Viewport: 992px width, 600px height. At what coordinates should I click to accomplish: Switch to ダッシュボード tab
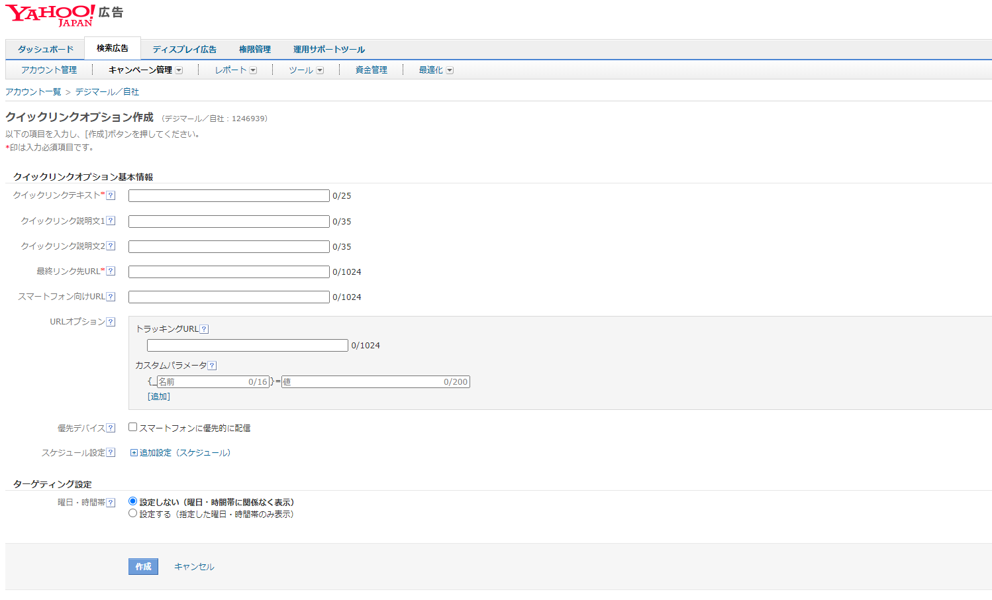pos(46,49)
